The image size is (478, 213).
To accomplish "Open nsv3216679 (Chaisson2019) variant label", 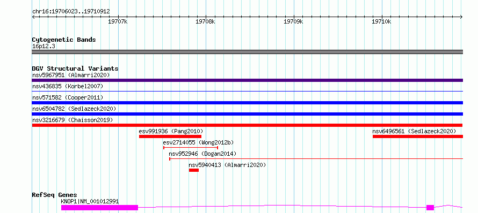I will click(73, 120).
